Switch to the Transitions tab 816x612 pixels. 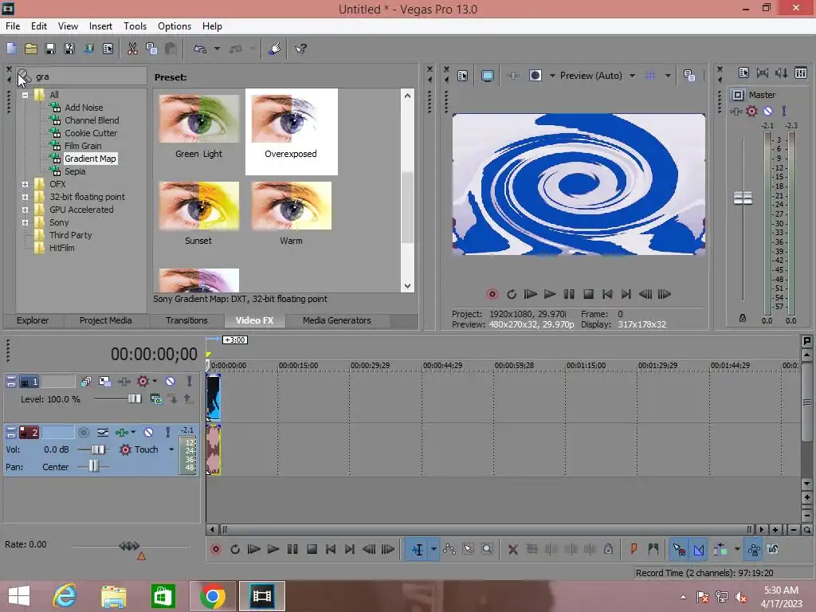[186, 320]
